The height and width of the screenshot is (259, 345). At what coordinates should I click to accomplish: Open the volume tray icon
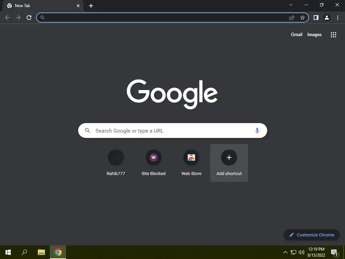point(302,252)
